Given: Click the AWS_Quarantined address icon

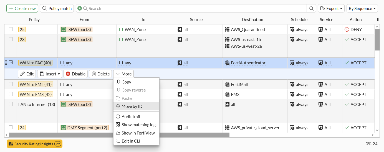Looking at the screenshot, I should 227,30.
